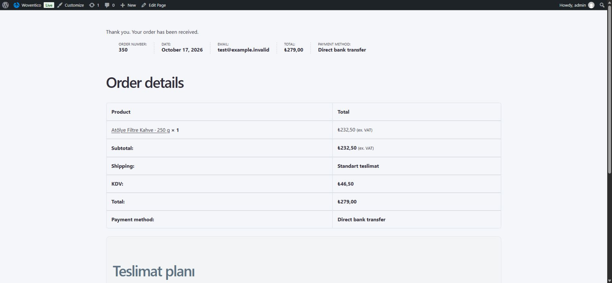
Task: Click the admin user avatar
Action: (x=591, y=5)
